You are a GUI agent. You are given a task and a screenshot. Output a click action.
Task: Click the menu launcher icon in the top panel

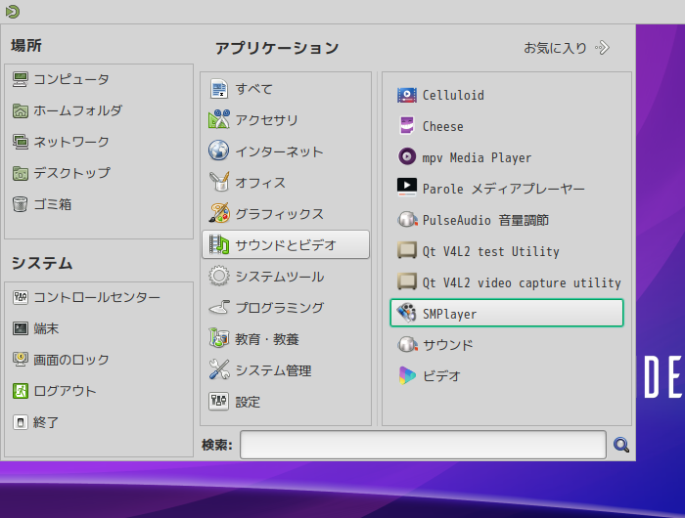pos(12,12)
